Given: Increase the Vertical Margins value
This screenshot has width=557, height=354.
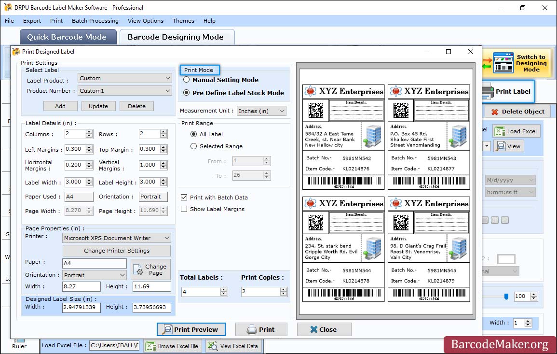Looking at the screenshot, I should 163,163.
